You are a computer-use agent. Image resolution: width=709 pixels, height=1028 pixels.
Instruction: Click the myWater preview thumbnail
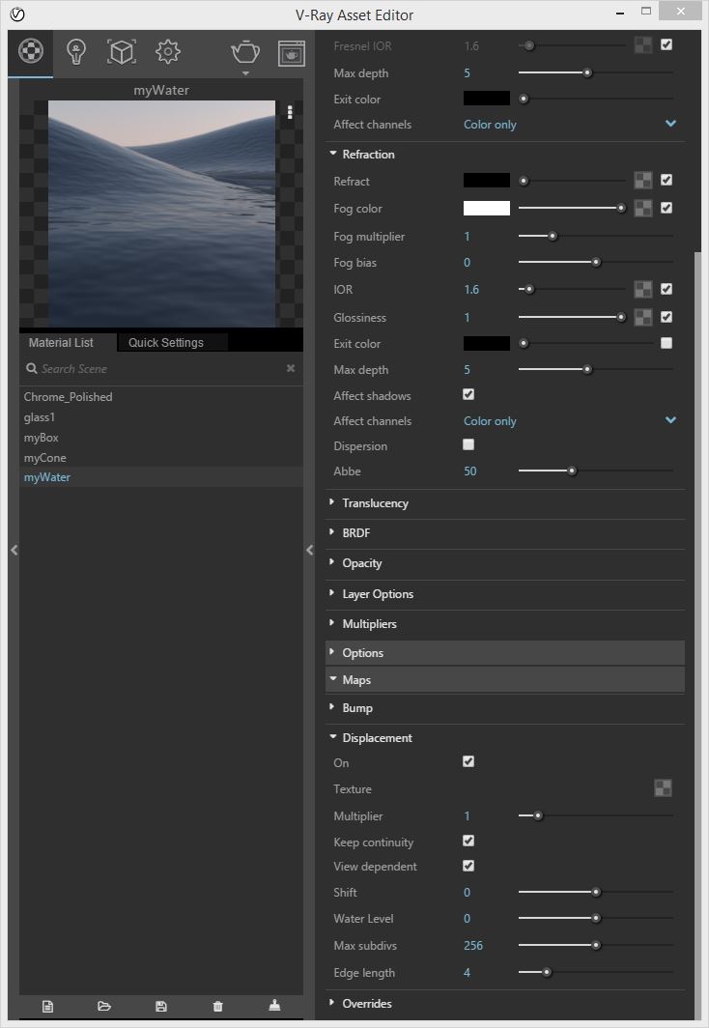162,214
